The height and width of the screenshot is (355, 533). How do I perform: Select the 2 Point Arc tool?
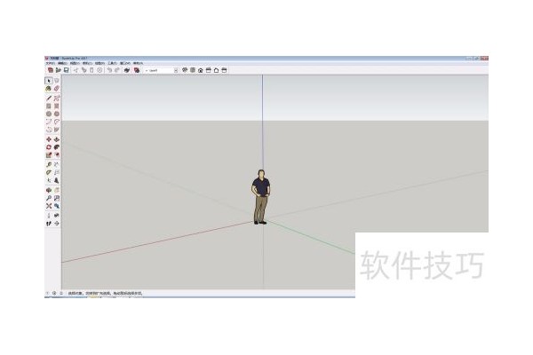tap(57, 122)
